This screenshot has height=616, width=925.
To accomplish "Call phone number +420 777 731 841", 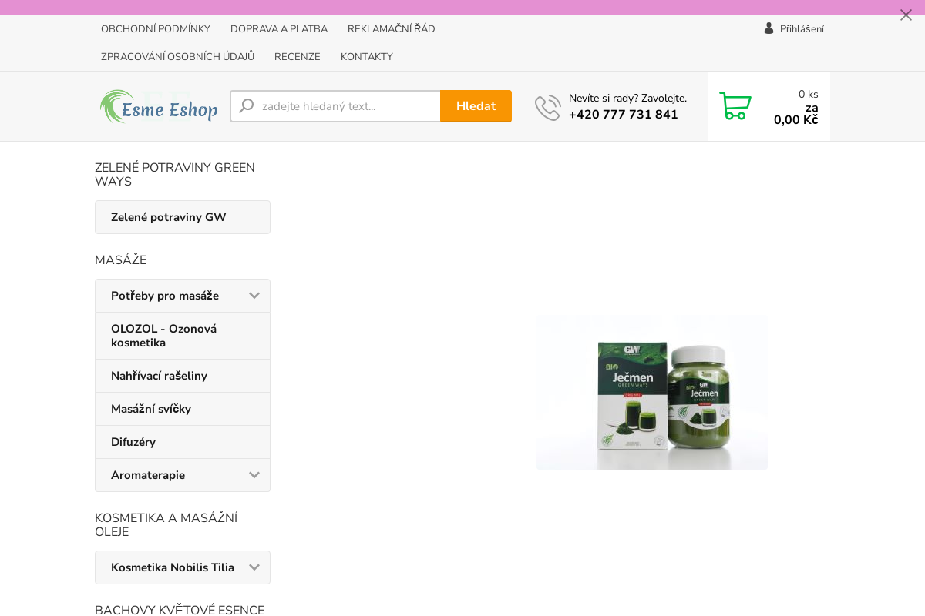I will point(623,115).
